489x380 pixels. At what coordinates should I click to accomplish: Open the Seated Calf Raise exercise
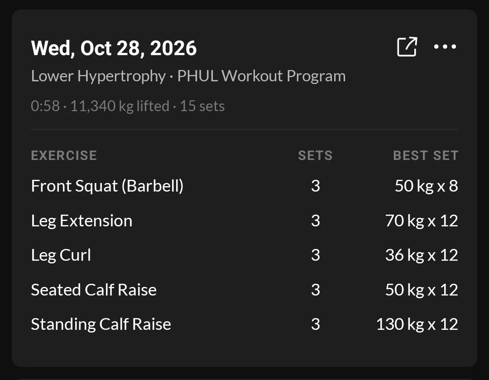[x=94, y=290]
